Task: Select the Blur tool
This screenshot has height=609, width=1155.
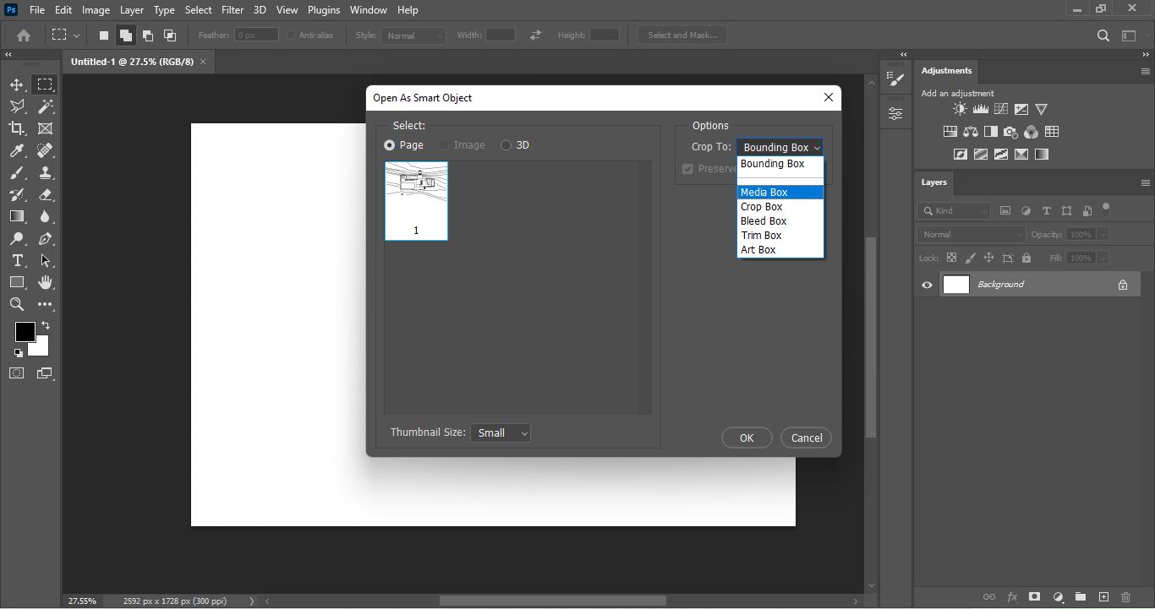Action: coord(45,216)
